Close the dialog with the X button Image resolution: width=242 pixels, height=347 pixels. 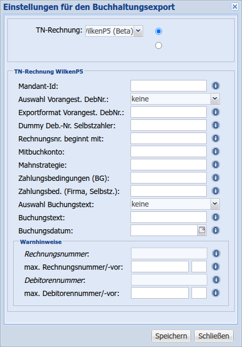click(x=235, y=7)
